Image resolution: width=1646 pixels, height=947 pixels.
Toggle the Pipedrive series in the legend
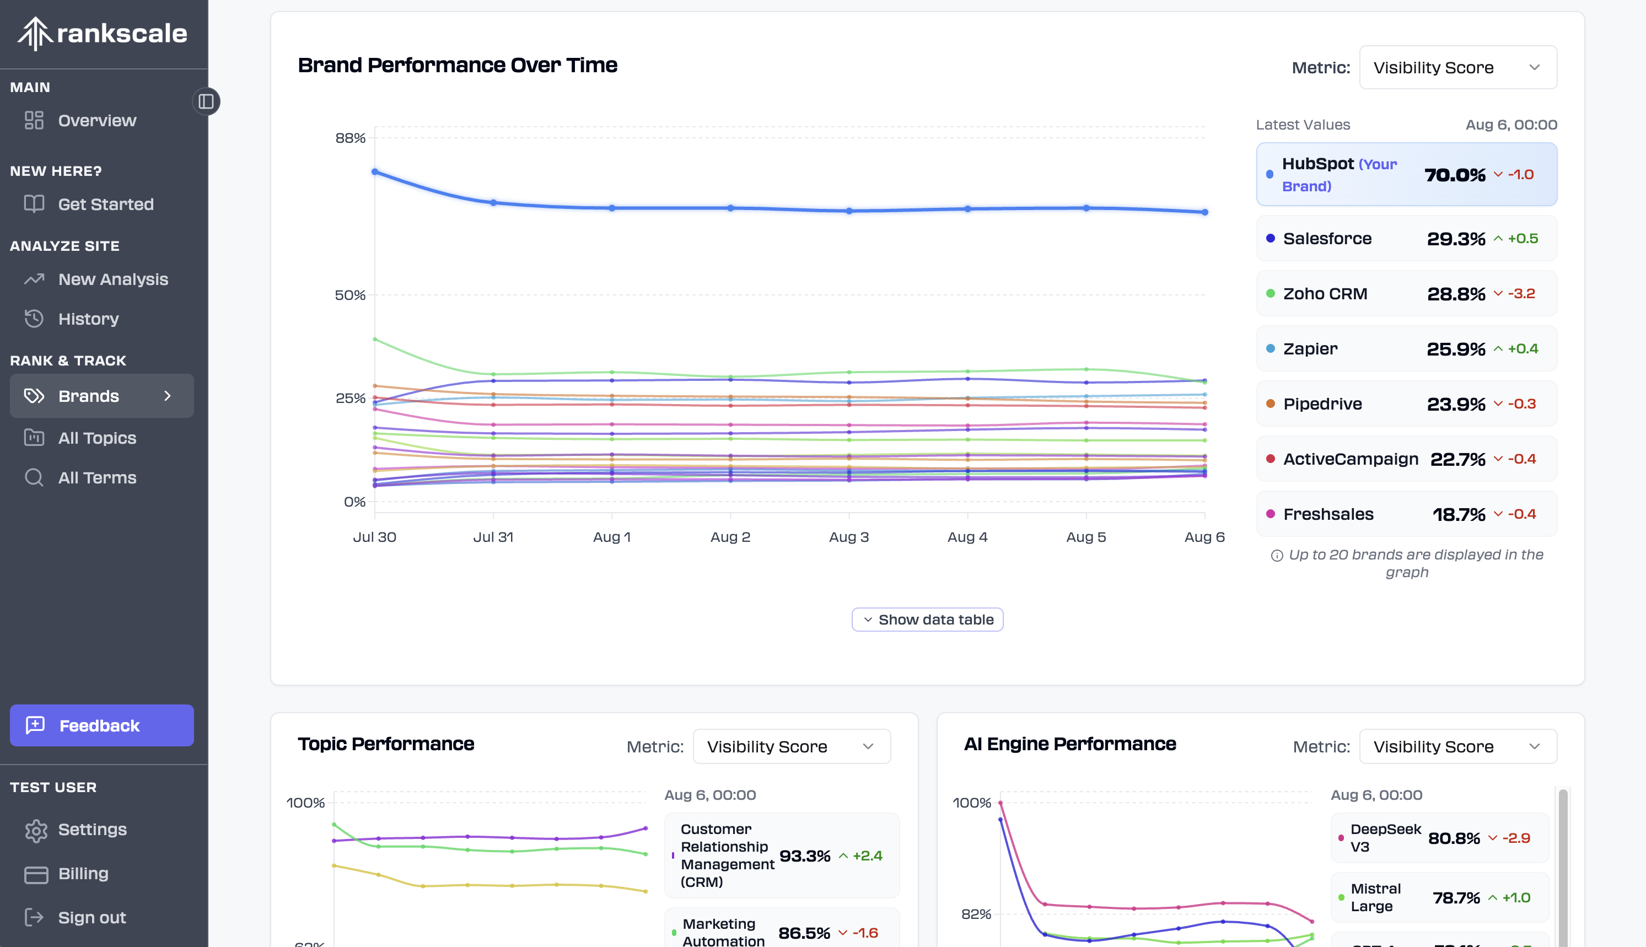pyautogui.click(x=1406, y=403)
